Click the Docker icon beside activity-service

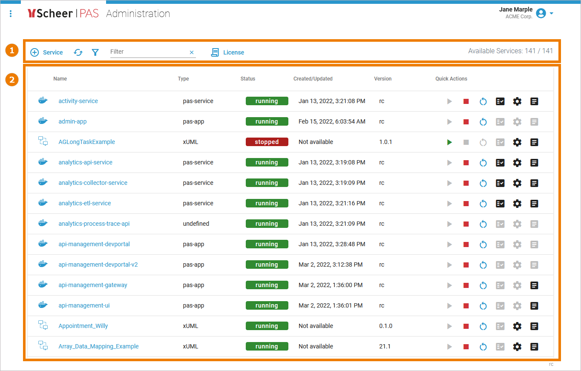point(43,101)
